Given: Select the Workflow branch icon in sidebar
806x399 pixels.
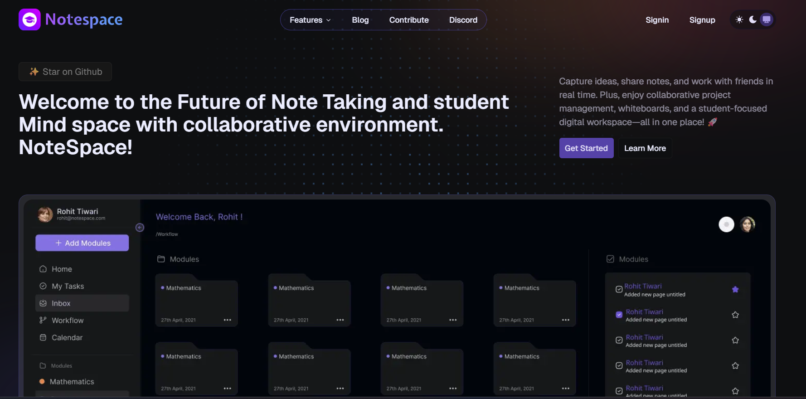Looking at the screenshot, I should tap(43, 320).
